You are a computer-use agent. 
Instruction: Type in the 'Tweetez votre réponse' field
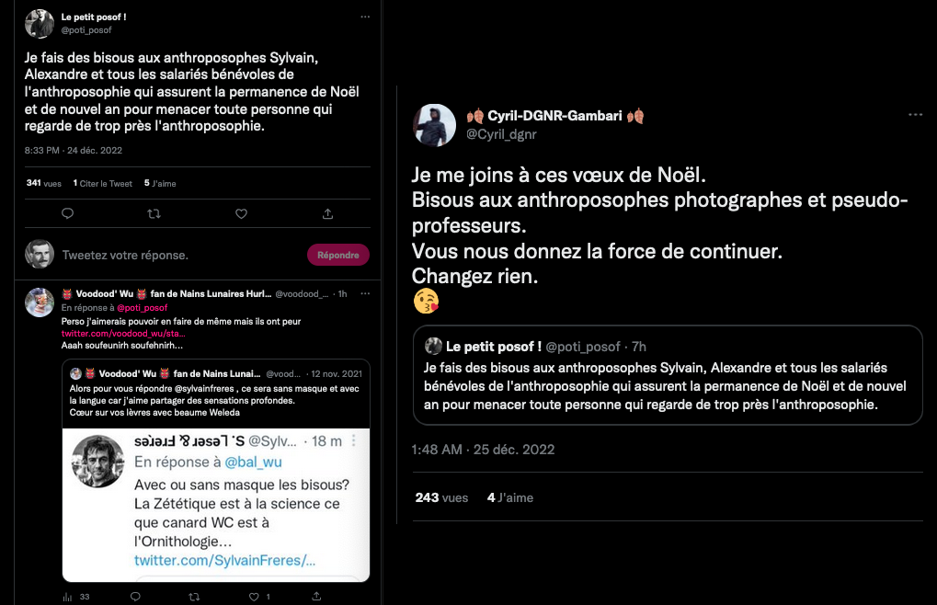pyautogui.click(x=175, y=255)
